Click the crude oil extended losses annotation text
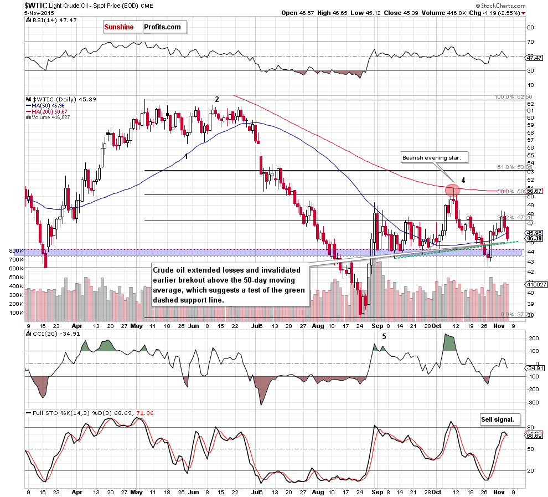The height and width of the screenshot is (497, 548). (230, 285)
